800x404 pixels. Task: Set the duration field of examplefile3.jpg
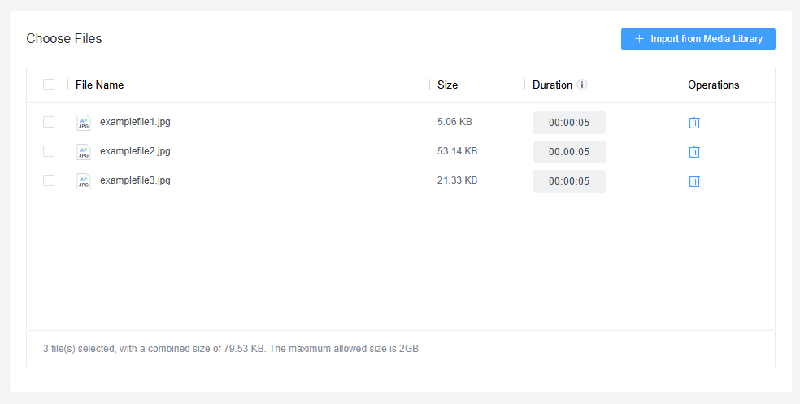568,181
